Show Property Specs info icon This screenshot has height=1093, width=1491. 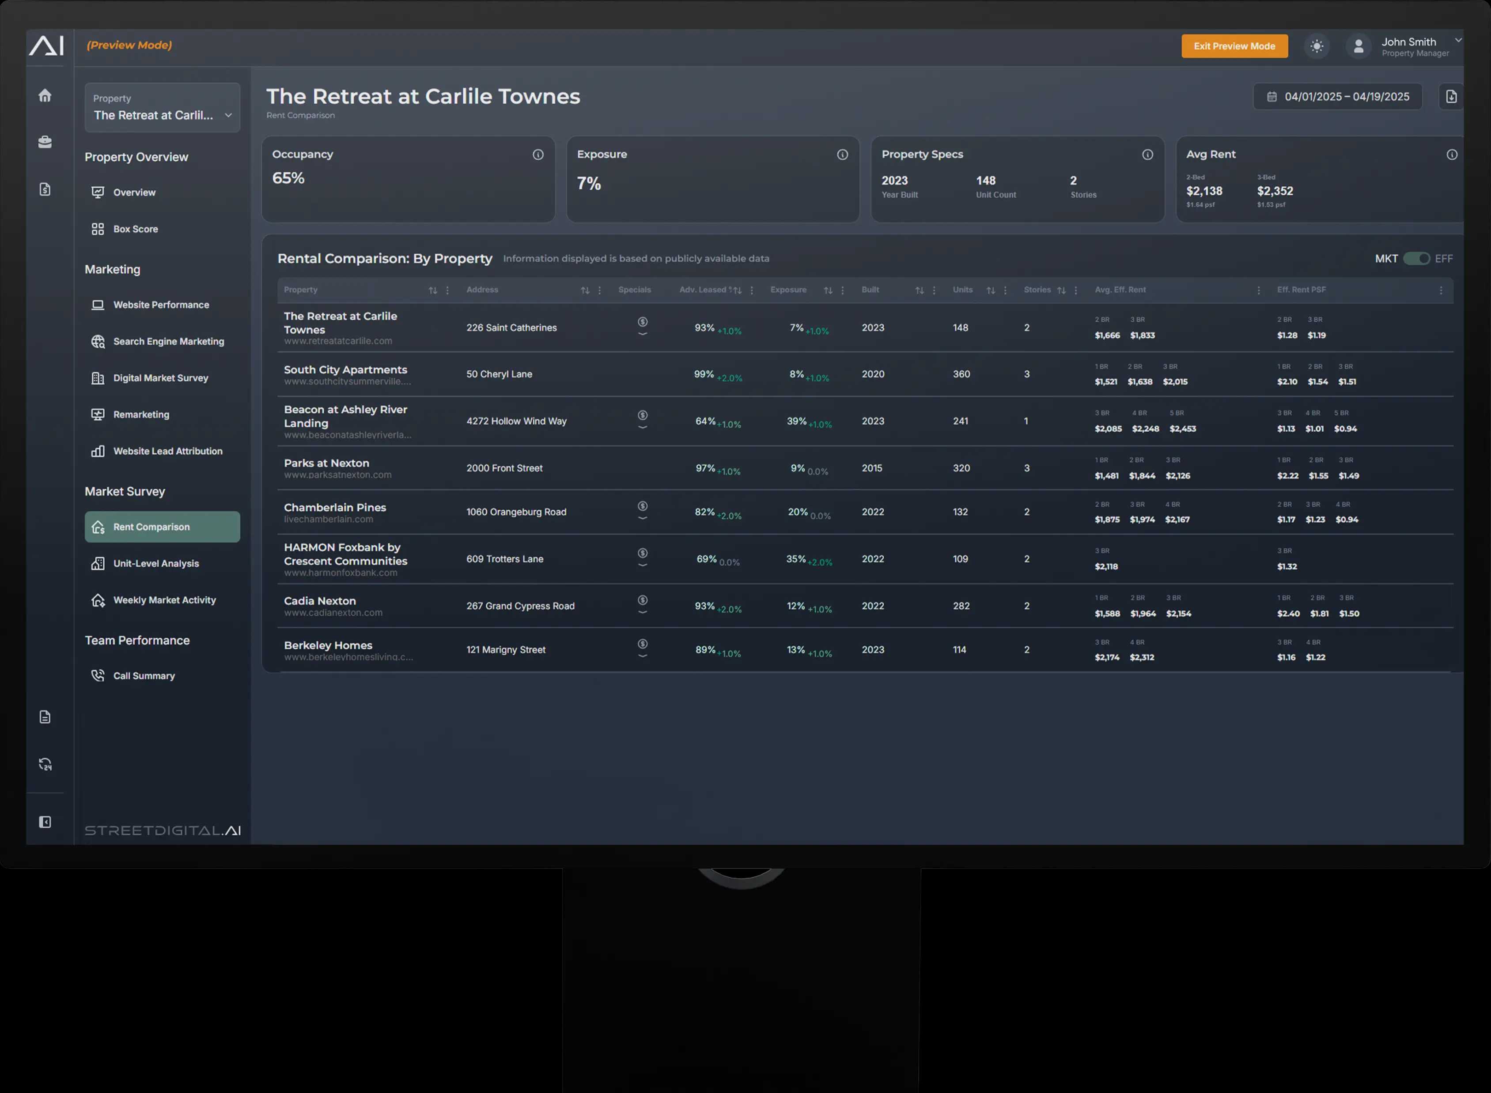tap(1147, 154)
